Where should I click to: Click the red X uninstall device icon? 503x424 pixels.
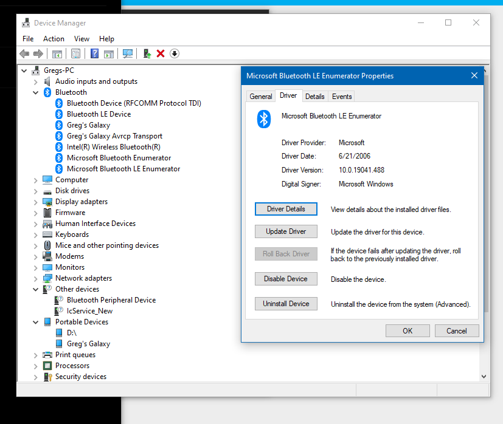(161, 53)
